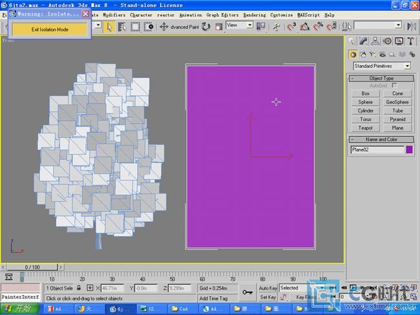
Task: Toggle the 3D Snaps magnet
Action: (x=291, y=26)
